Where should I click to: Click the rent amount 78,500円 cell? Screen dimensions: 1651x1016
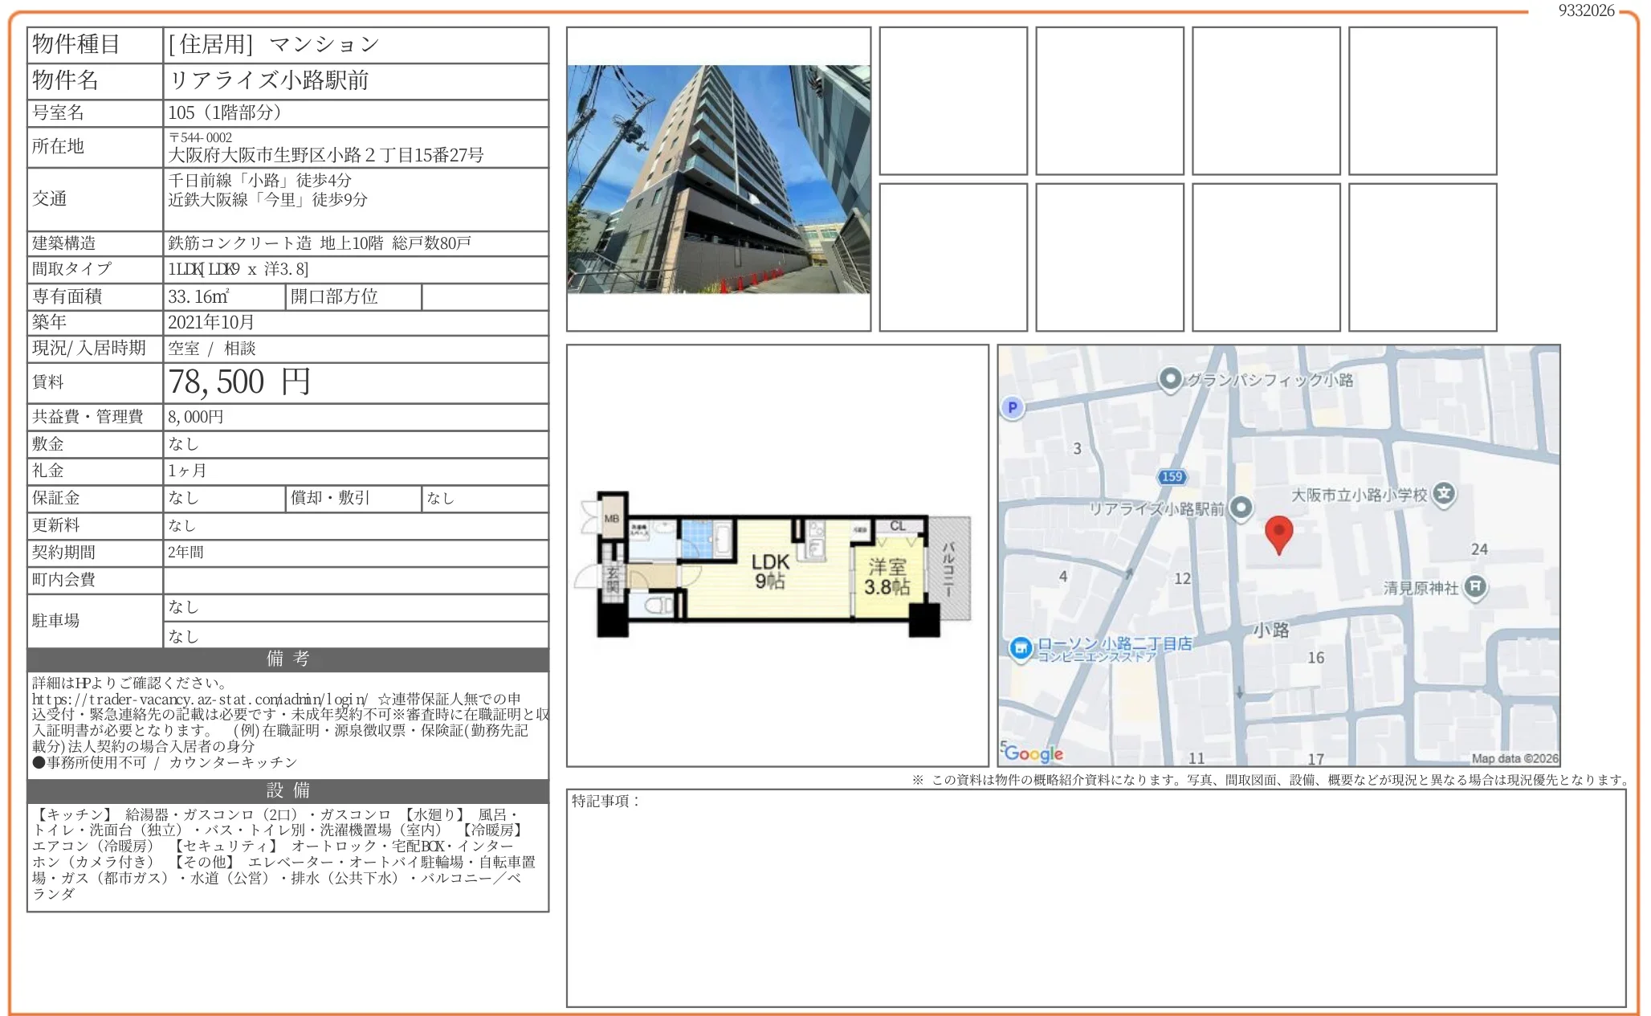coord(238,383)
